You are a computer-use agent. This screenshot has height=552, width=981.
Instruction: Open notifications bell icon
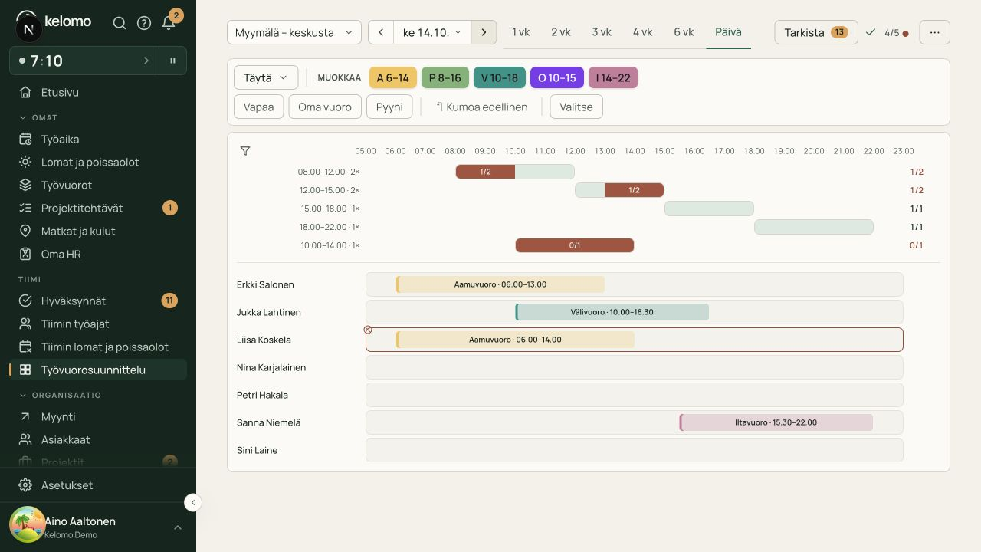pos(169,23)
